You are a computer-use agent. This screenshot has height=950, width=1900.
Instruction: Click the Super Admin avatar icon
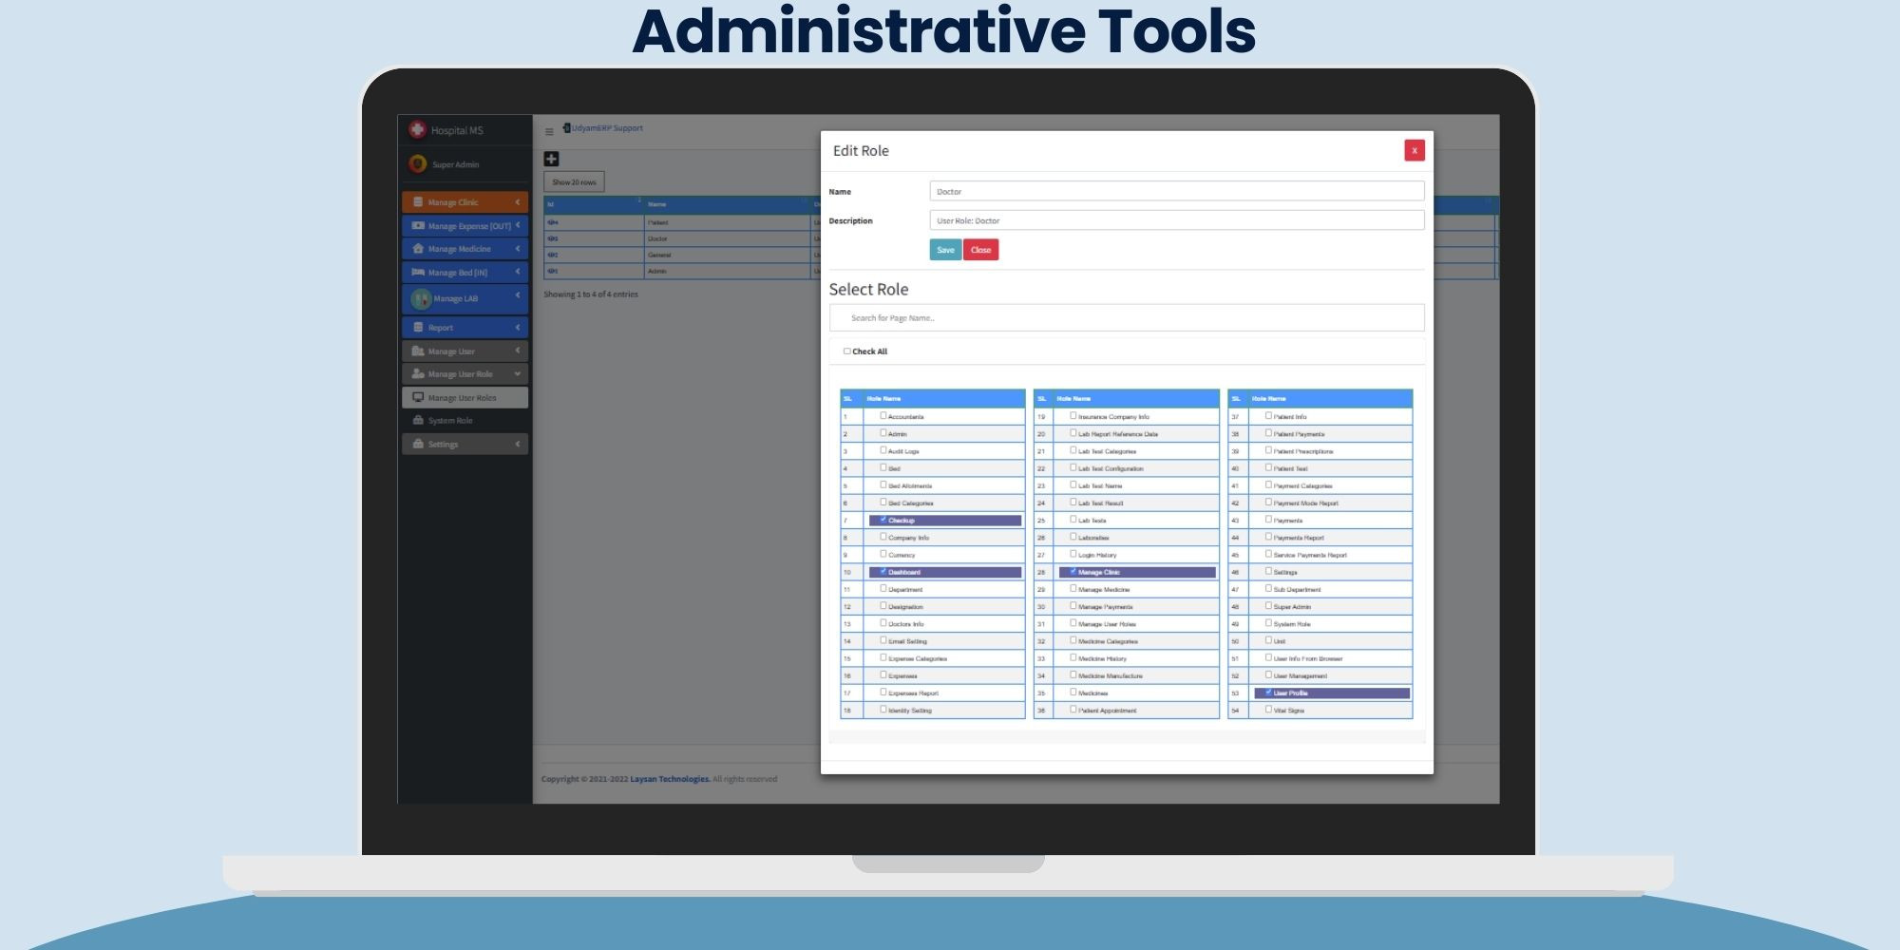(x=417, y=164)
